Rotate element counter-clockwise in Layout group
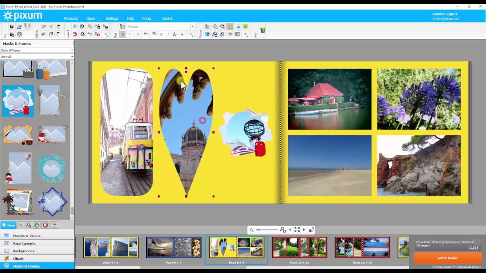This screenshot has height=273, width=486. [x=82, y=27]
